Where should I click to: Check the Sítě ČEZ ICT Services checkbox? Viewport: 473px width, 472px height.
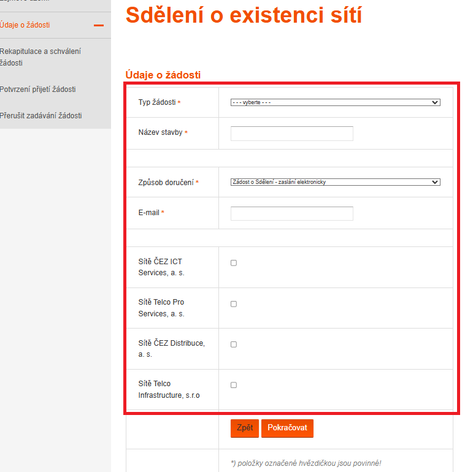234,263
